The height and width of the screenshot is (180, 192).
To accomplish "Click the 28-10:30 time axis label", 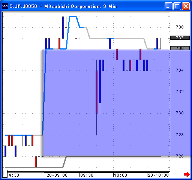I will (158, 175).
